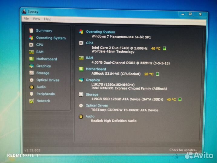Select the CPU chip icon in sidebar

(31, 45)
